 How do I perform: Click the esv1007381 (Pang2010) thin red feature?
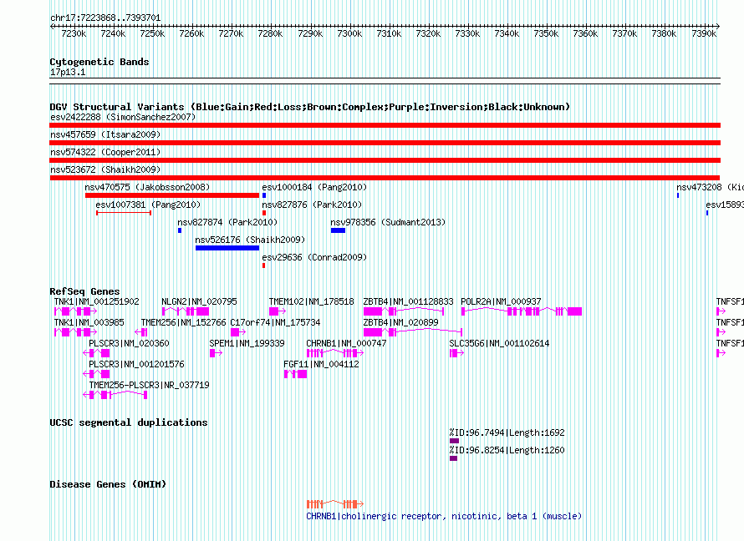point(124,213)
